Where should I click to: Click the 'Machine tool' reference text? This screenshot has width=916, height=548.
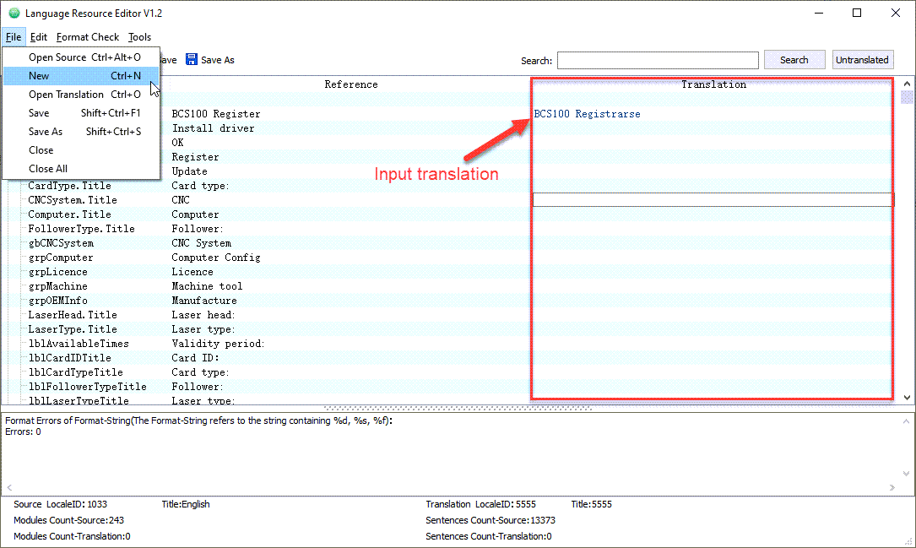point(207,286)
